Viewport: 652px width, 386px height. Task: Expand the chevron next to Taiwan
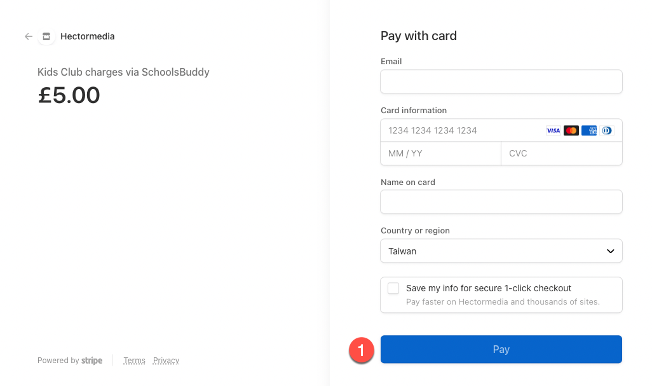(611, 251)
